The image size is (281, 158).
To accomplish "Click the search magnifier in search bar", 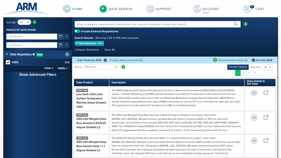I will [236, 24].
